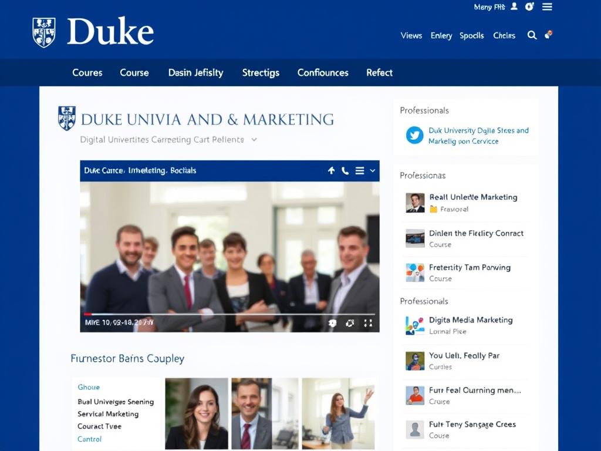This screenshot has width=601, height=451.
Task: Click Fretentity Tam Porwing title
Action: [x=470, y=267]
